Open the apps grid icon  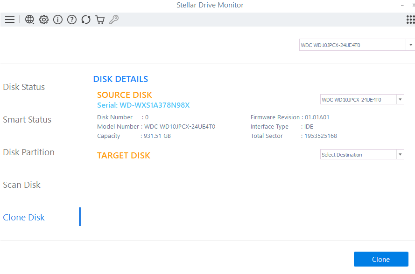point(410,20)
